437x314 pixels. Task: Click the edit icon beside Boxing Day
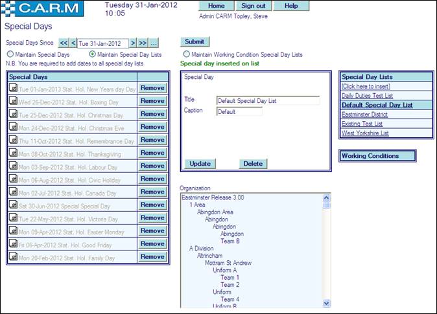[x=13, y=102]
